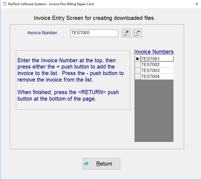Click the add invoice plus button

126,33
